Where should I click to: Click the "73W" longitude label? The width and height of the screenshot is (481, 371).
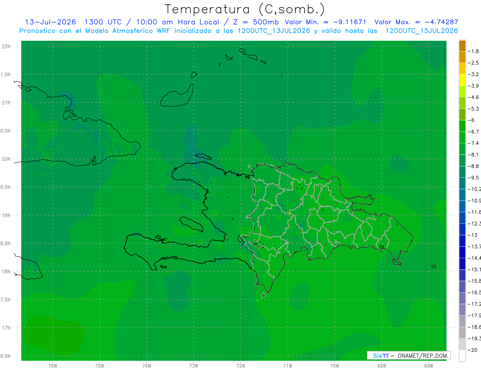tap(194, 365)
